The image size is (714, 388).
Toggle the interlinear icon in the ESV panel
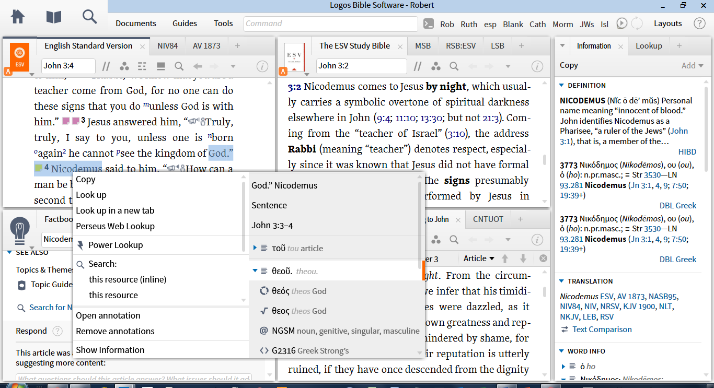[142, 66]
